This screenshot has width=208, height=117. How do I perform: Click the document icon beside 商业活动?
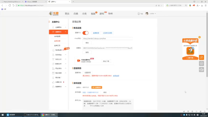(53, 68)
